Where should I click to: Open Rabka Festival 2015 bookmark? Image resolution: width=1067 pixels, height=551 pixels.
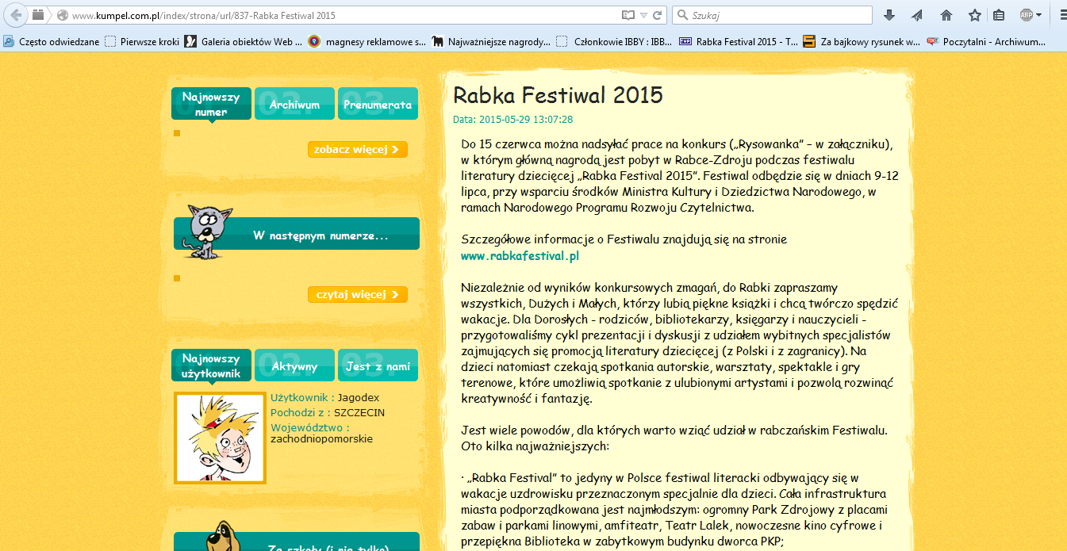point(739,42)
